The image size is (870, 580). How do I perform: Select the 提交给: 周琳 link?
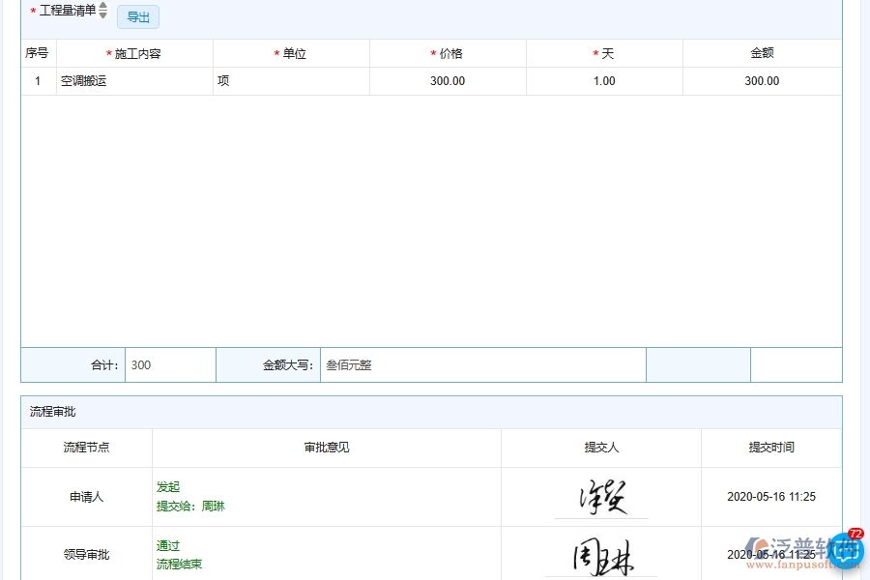coord(189,505)
